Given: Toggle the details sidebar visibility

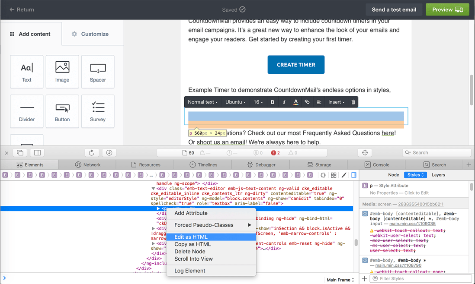Looking at the screenshot, I should [354, 175].
